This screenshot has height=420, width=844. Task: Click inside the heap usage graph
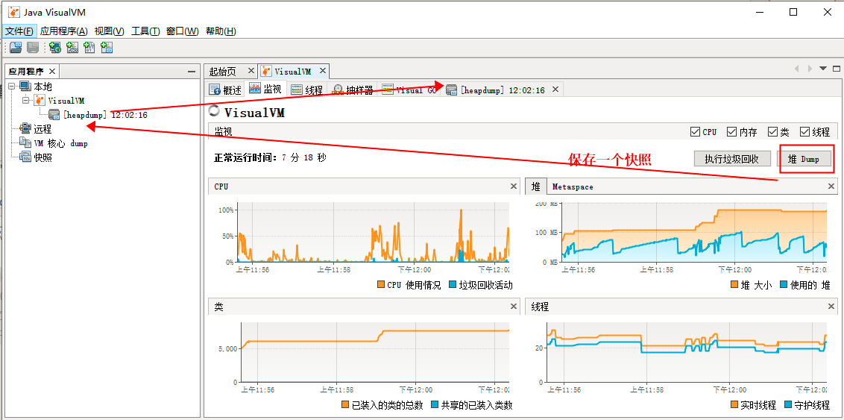693,232
